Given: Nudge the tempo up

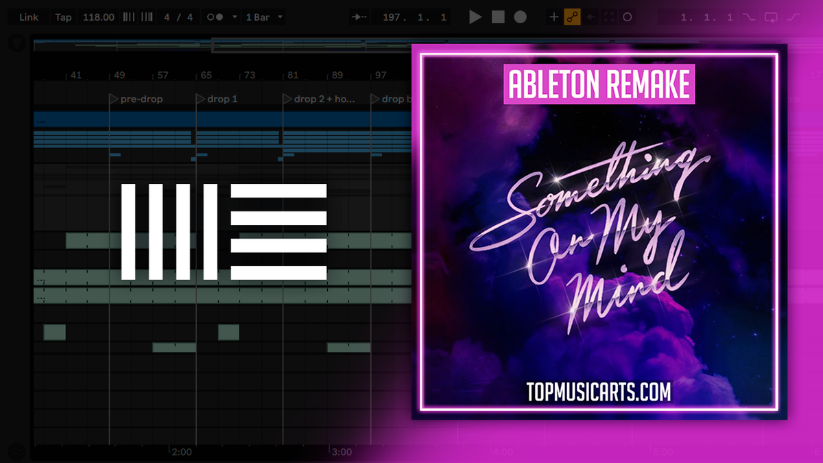Looking at the screenshot, I should (x=145, y=17).
